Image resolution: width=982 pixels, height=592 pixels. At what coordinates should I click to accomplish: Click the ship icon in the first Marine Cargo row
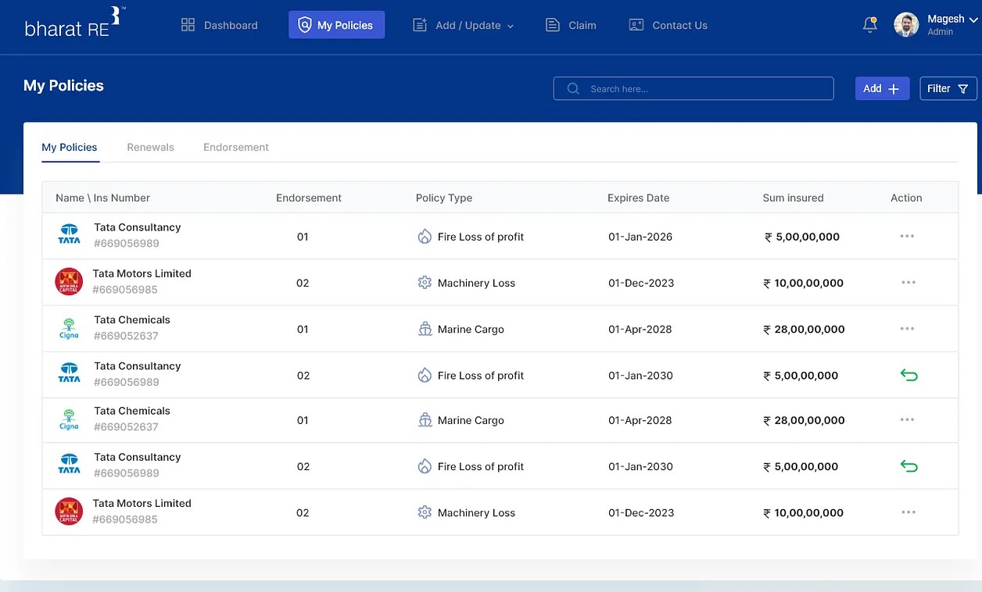(x=425, y=329)
